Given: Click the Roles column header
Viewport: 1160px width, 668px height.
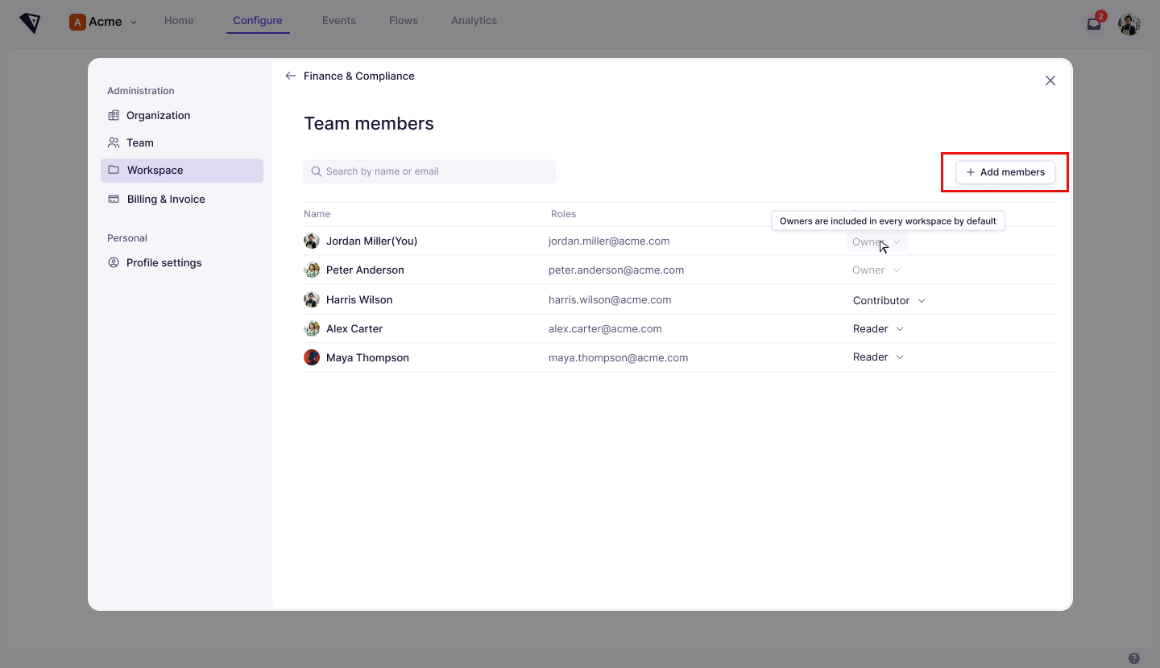Looking at the screenshot, I should 563,214.
